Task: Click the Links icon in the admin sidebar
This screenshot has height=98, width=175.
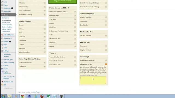Action: click(x=2, y=2)
